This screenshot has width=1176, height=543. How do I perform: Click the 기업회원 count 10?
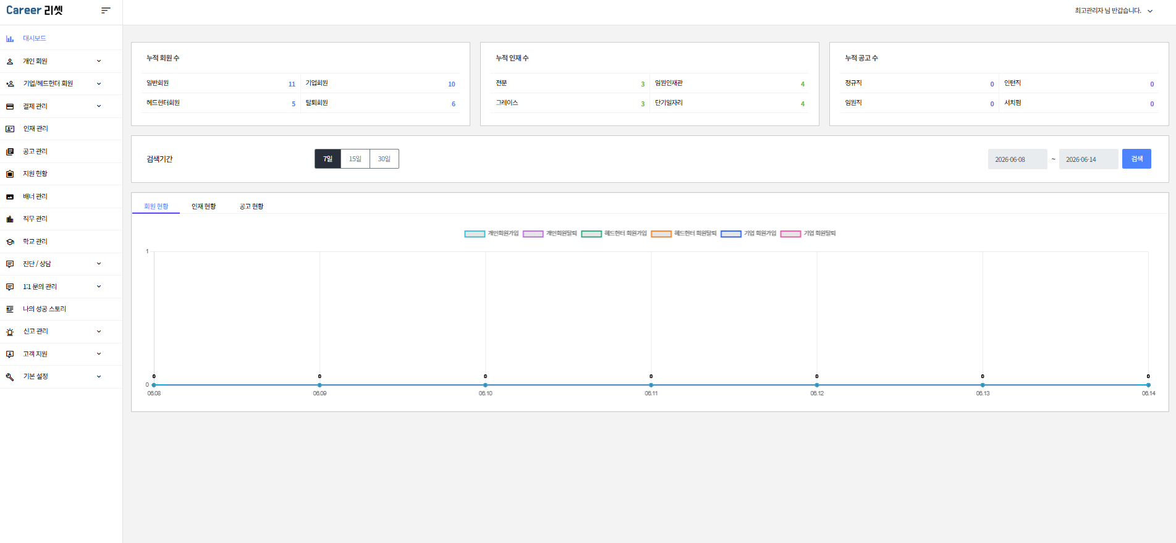tap(452, 84)
